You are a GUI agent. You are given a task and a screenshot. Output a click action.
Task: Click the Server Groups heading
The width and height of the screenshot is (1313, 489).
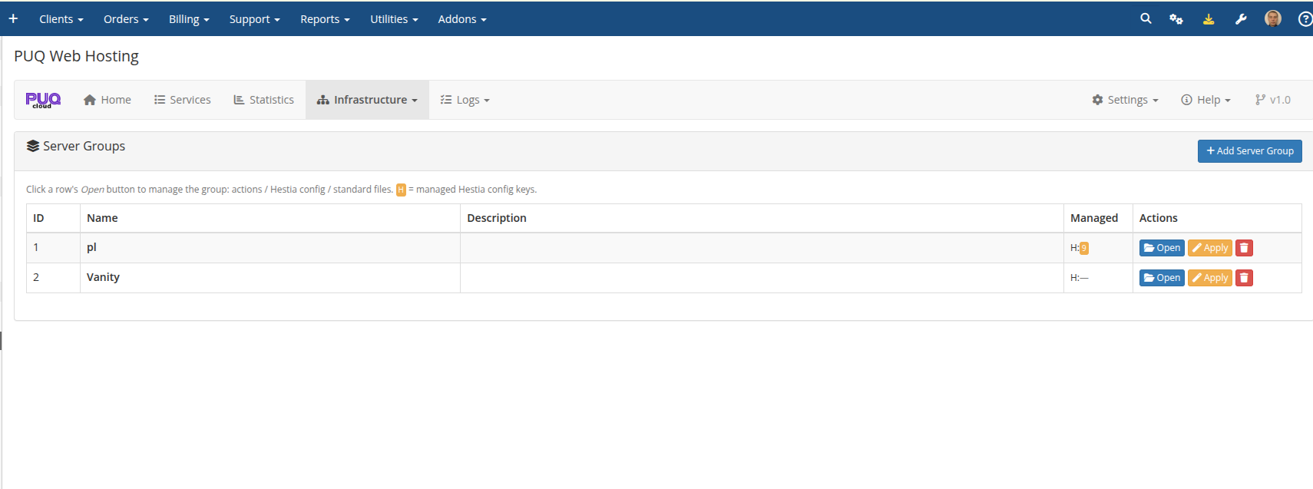pyautogui.click(x=84, y=146)
